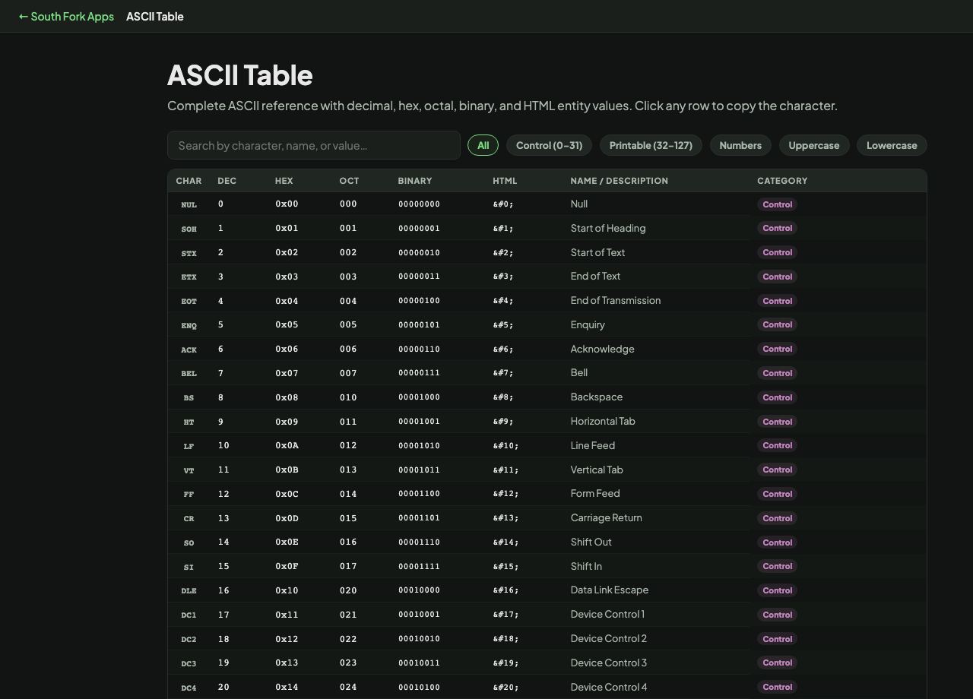The height and width of the screenshot is (699, 973).
Task: Select the STX char cell
Action: click(189, 252)
